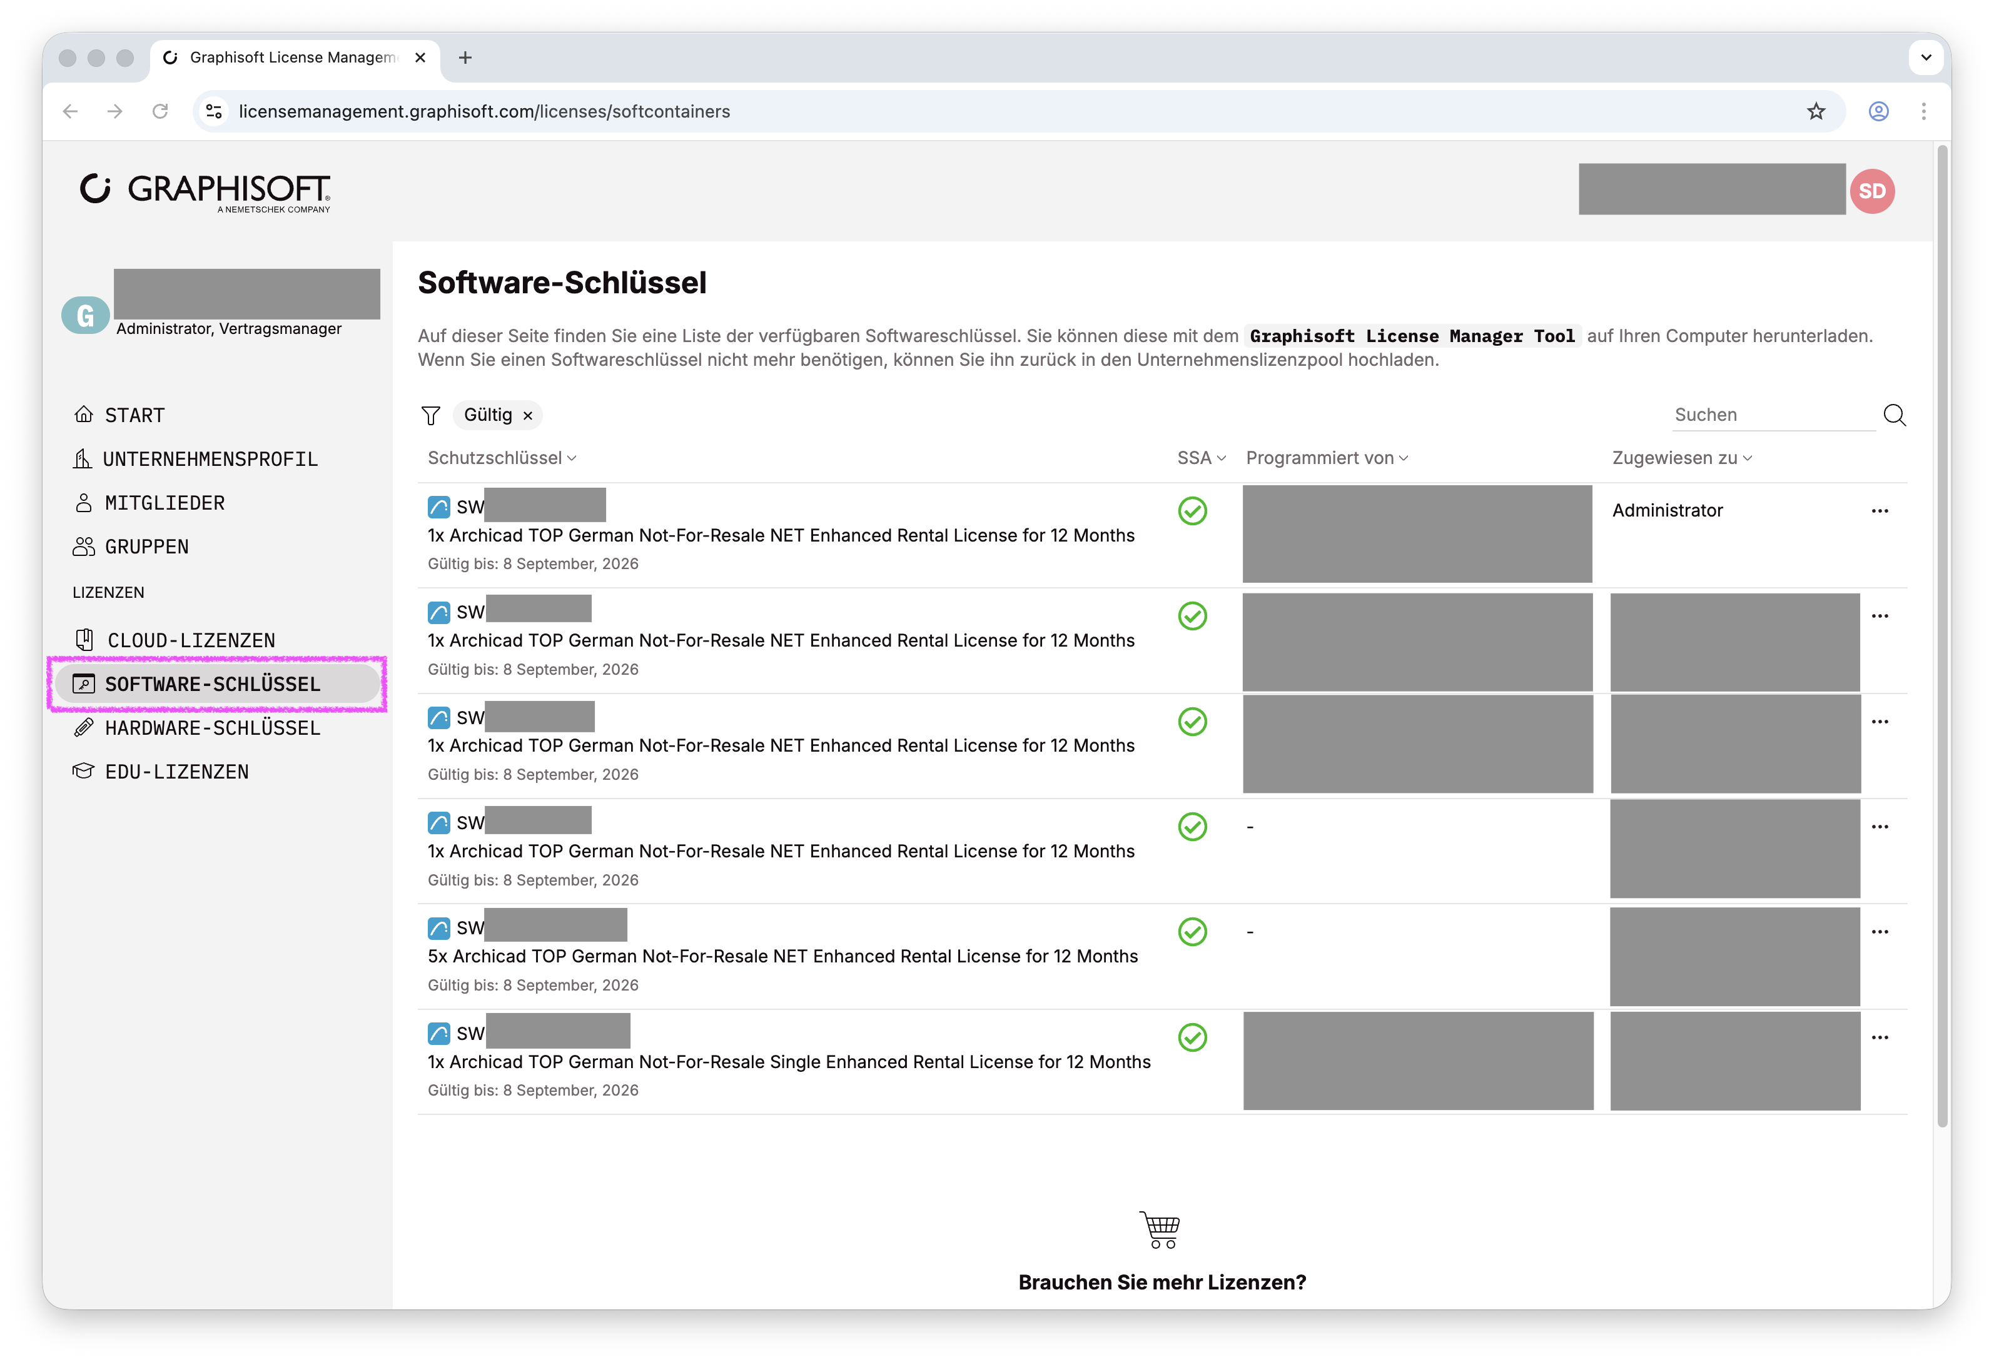Click the Administrator assignee cell
This screenshot has width=1994, height=1362.
pyautogui.click(x=1667, y=510)
